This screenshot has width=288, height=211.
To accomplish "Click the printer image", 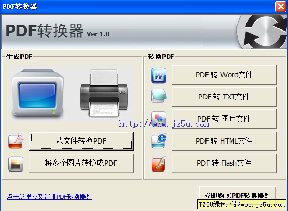I will [x=104, y=93].
